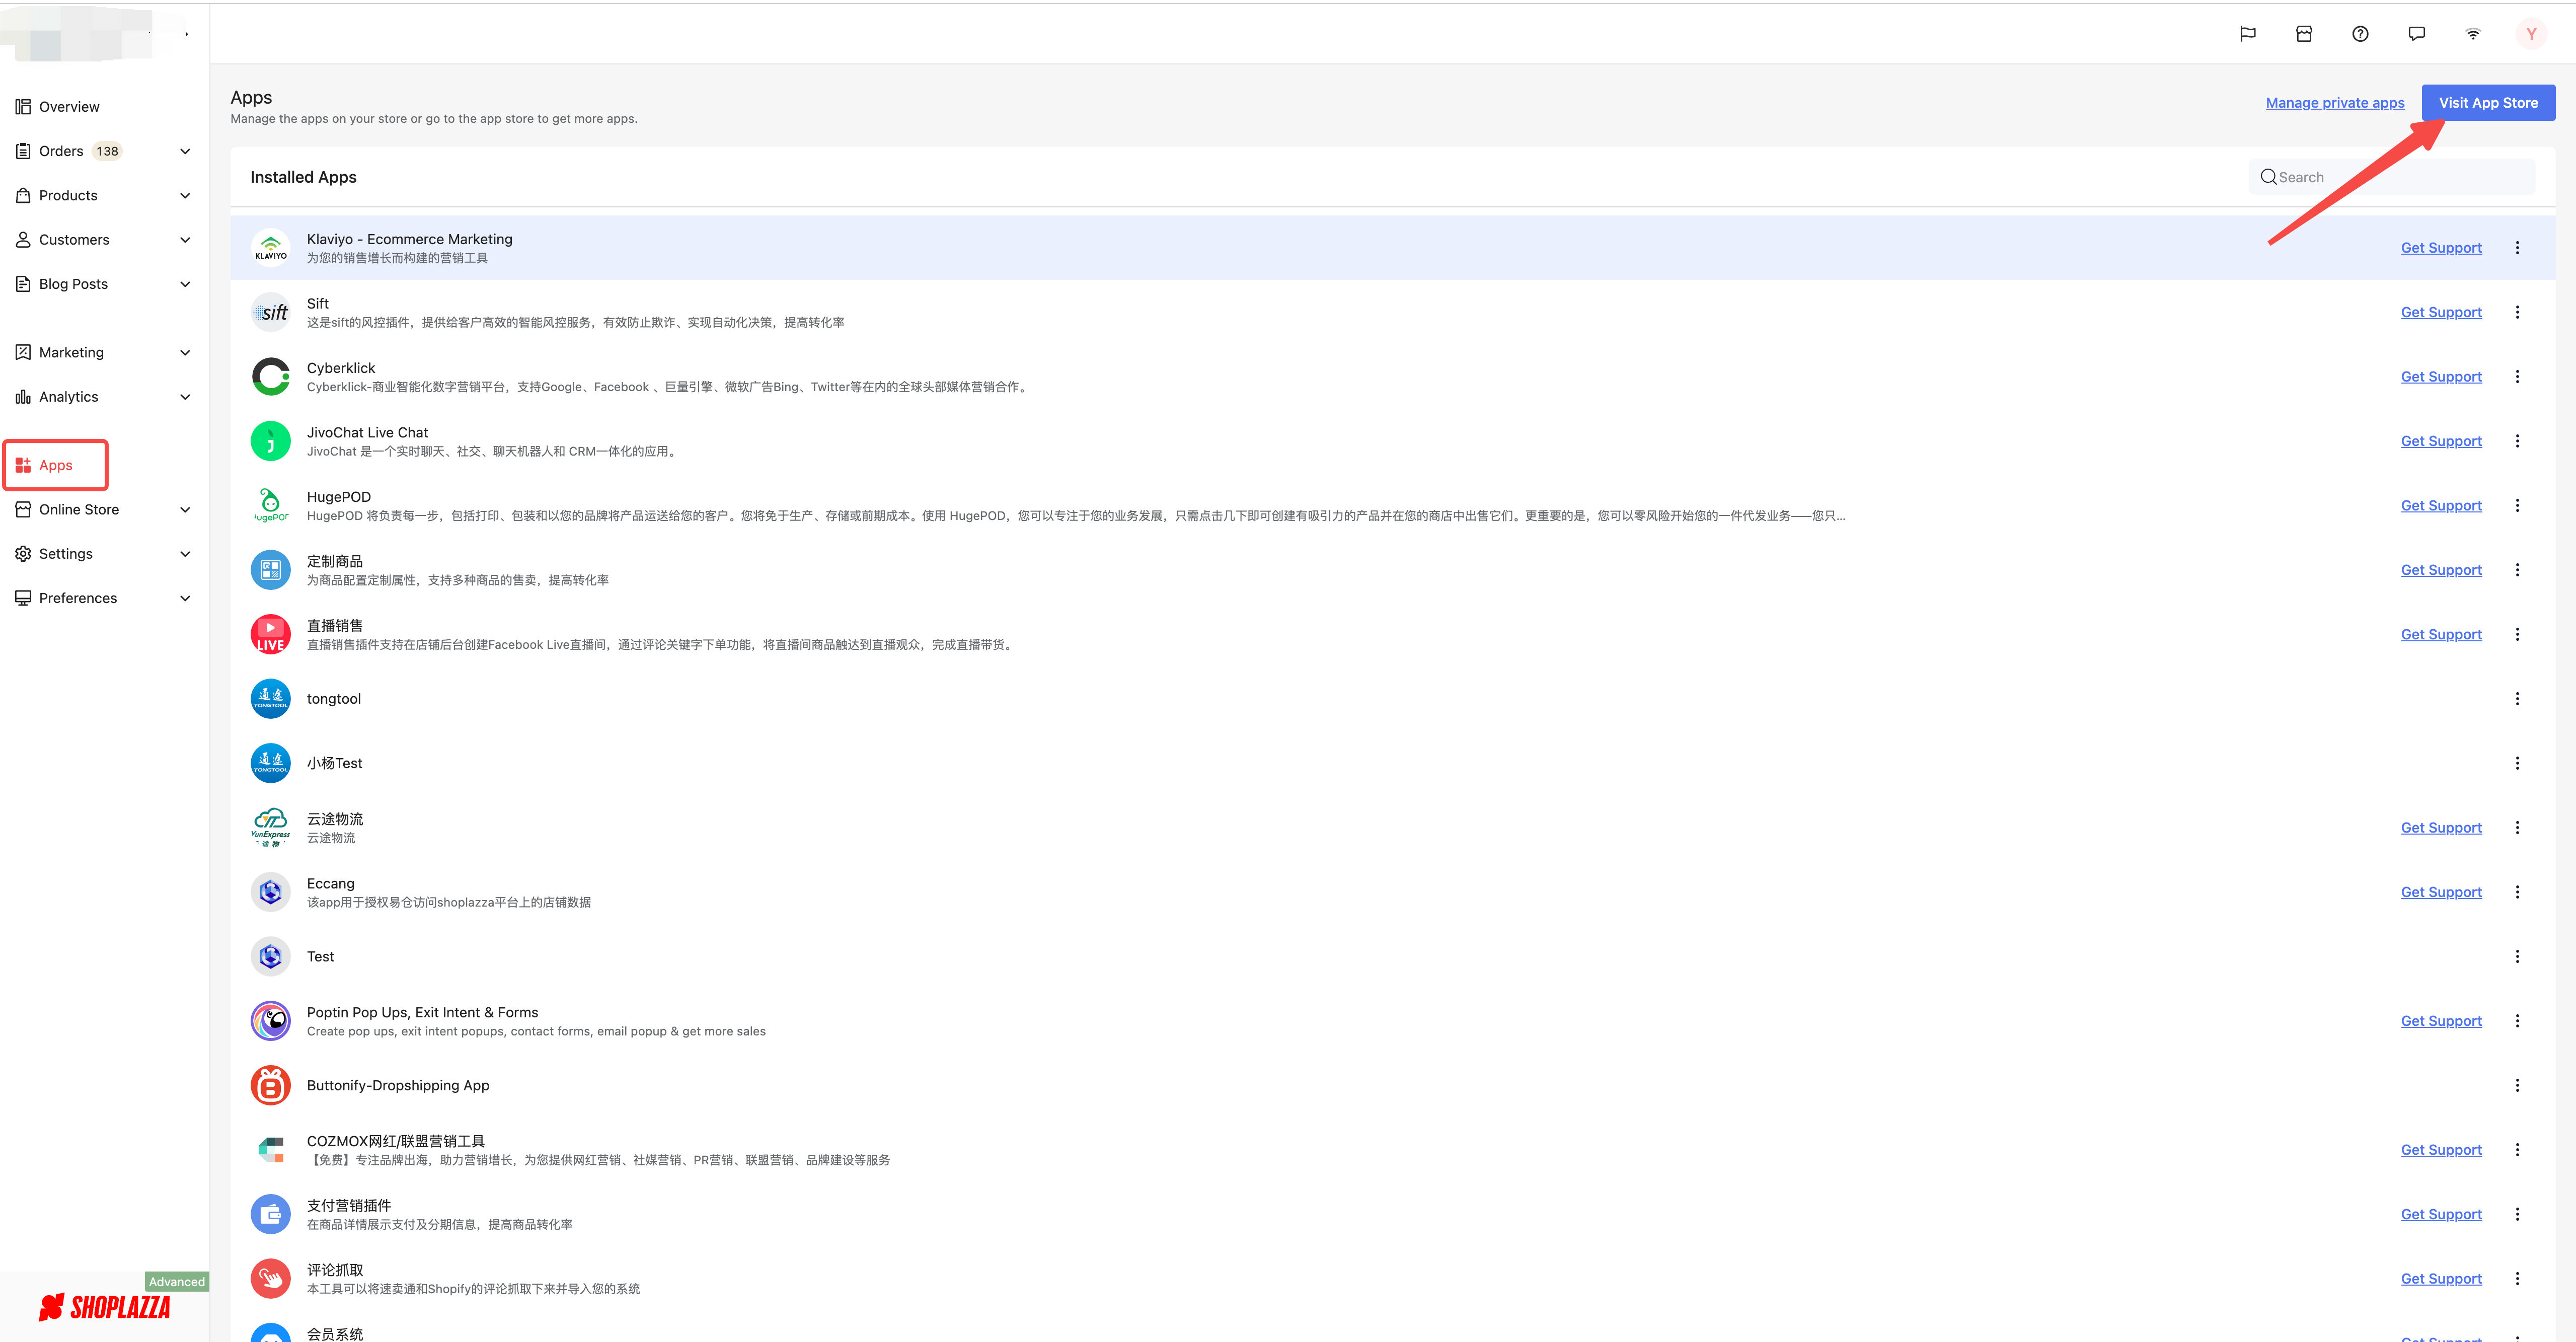Open the Y user avatar menu
The width and height of the screenshot is (2576, 1342).
[2531, 34]
